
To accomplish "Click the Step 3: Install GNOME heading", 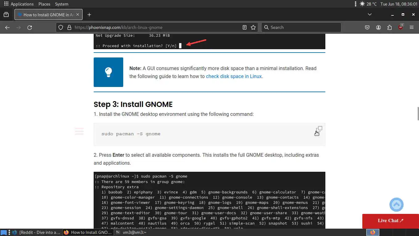I will tap(133, 104).
